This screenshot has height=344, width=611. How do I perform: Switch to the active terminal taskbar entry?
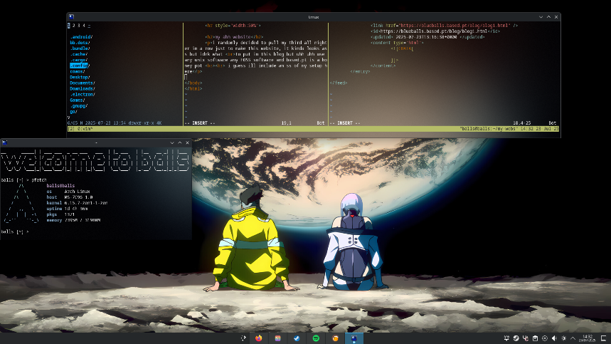click(x=354, y=338)
